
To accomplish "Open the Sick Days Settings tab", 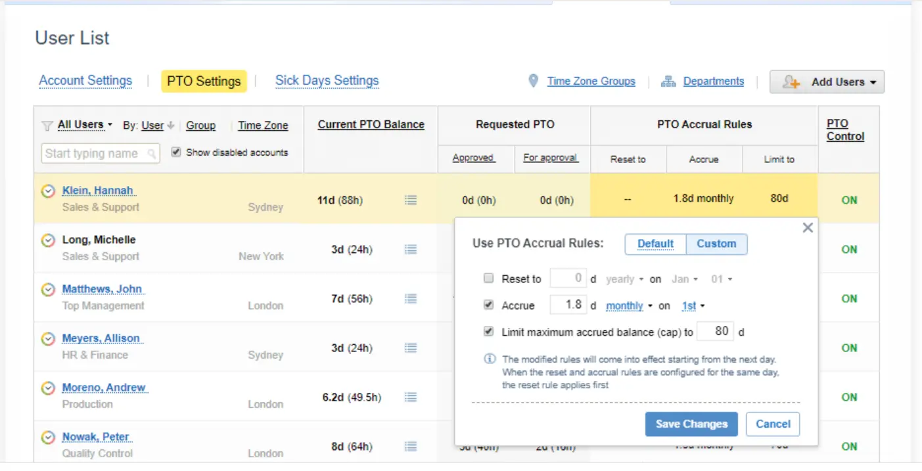I will 327,81.
